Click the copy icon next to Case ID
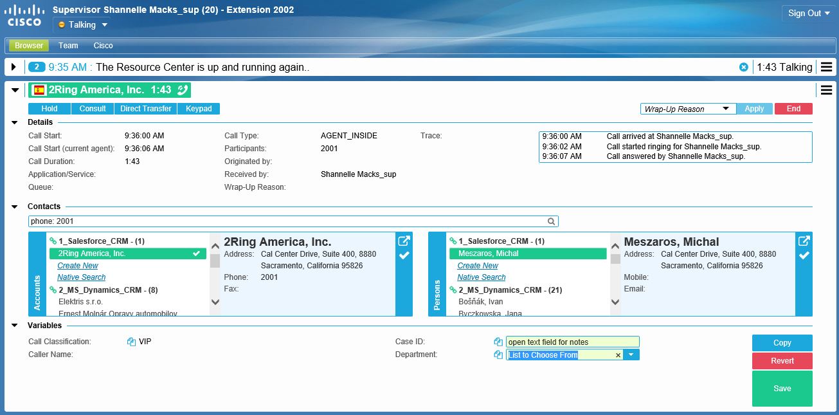 [498, 342]
